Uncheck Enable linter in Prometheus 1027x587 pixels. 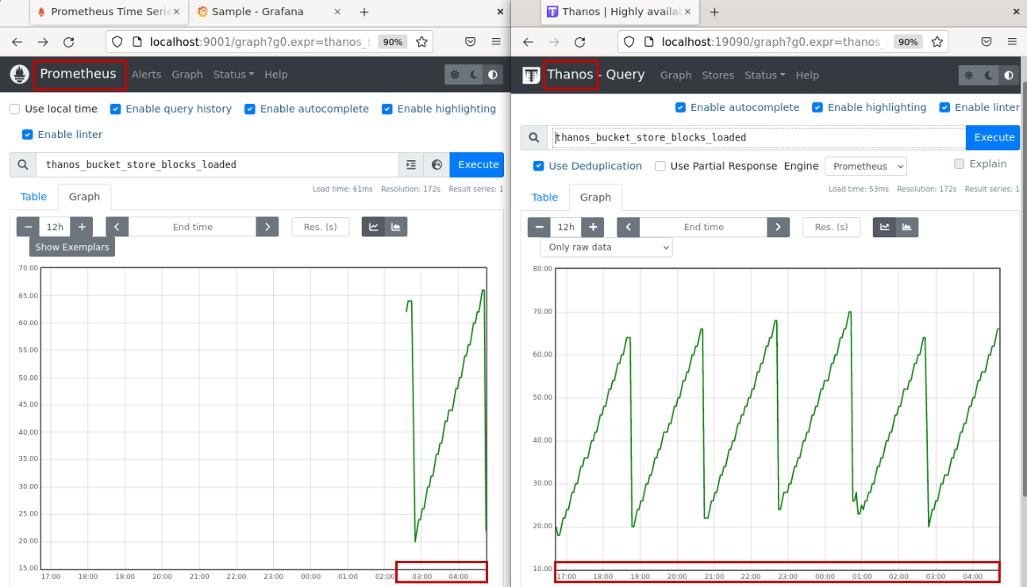(28, 134)
